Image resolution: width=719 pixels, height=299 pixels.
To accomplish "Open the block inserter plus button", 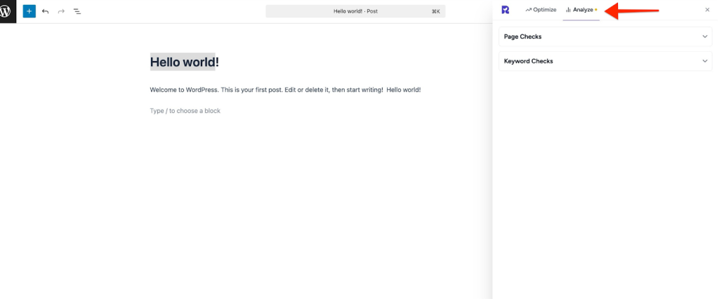I will (x=29, y=11).
